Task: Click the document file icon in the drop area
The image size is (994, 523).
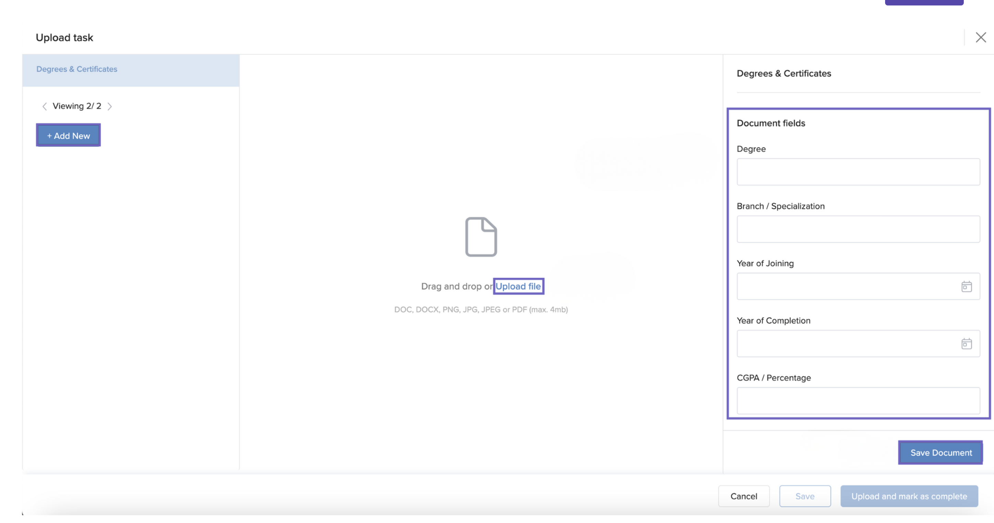Action: (x=481, y=237)
